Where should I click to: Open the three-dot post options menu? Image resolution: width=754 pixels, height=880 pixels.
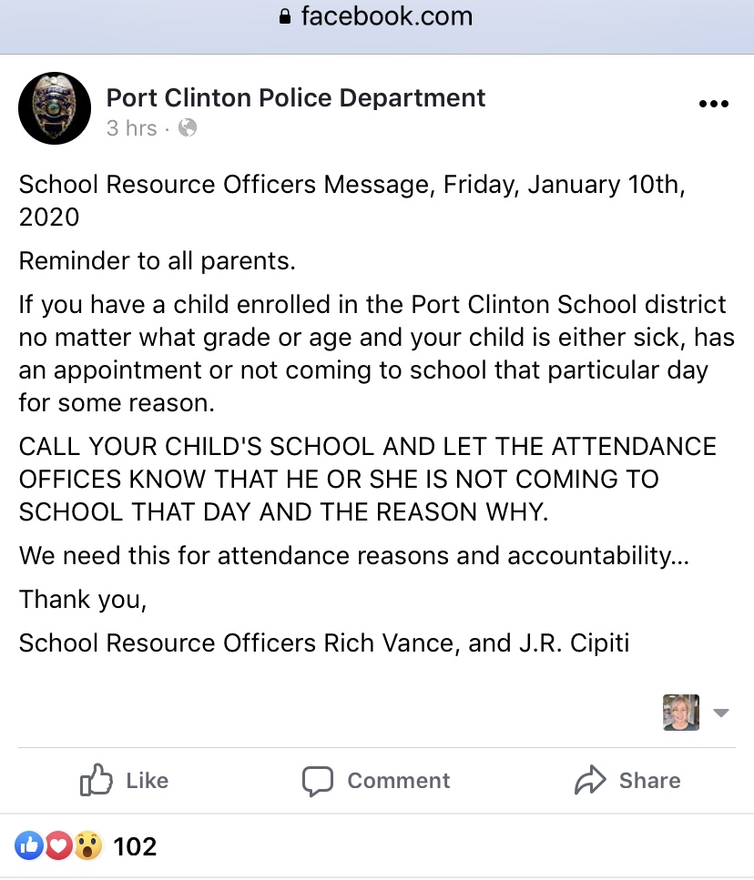click(x=713, y=104)
